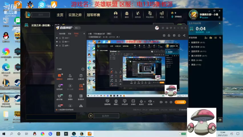243x137 pixels.
Task: Open the 弹幕助手 tool
Action: coord(59,77)
